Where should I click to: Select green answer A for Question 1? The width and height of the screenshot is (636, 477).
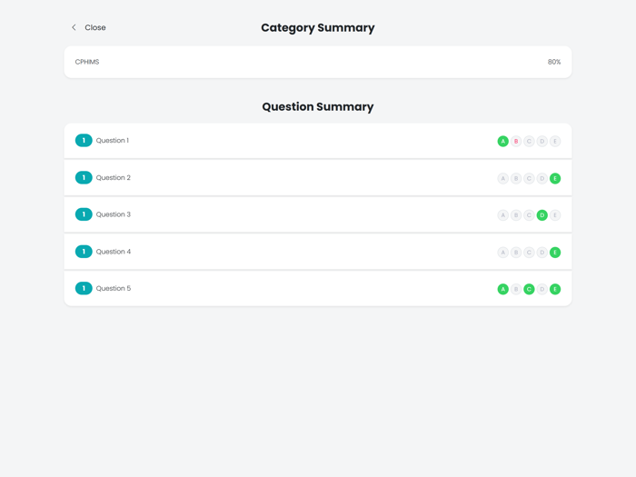click(503, 141)
